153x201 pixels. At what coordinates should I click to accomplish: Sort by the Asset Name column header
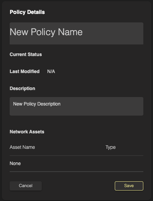(22, 147)
